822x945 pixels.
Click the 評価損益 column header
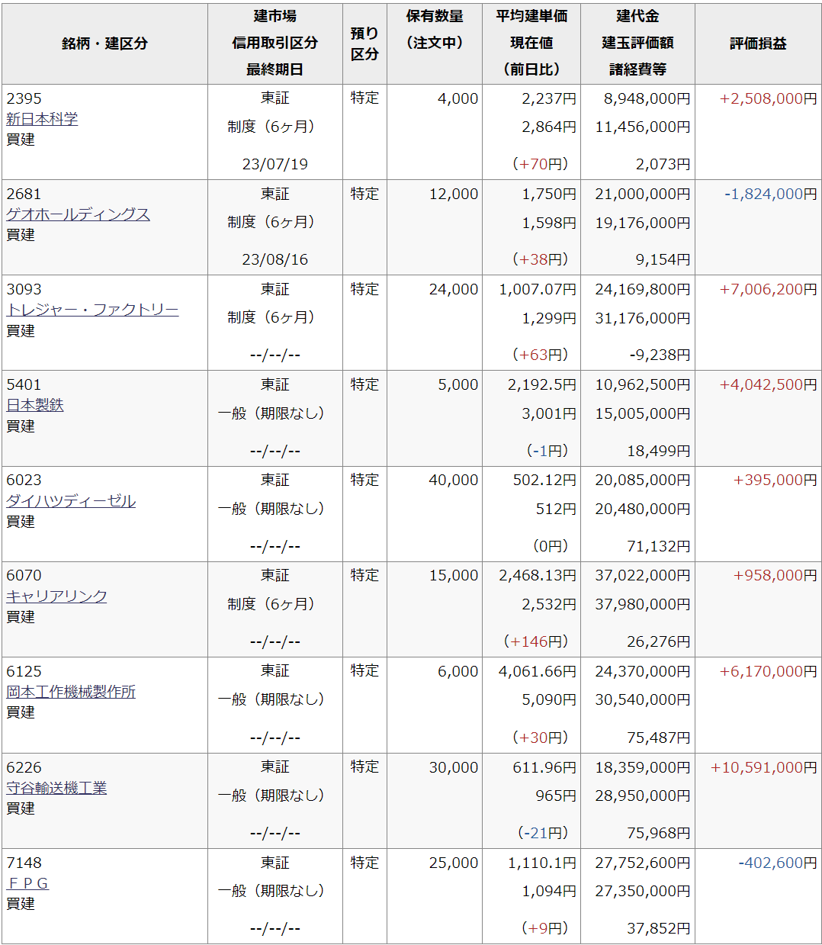(x=758, y=43)
